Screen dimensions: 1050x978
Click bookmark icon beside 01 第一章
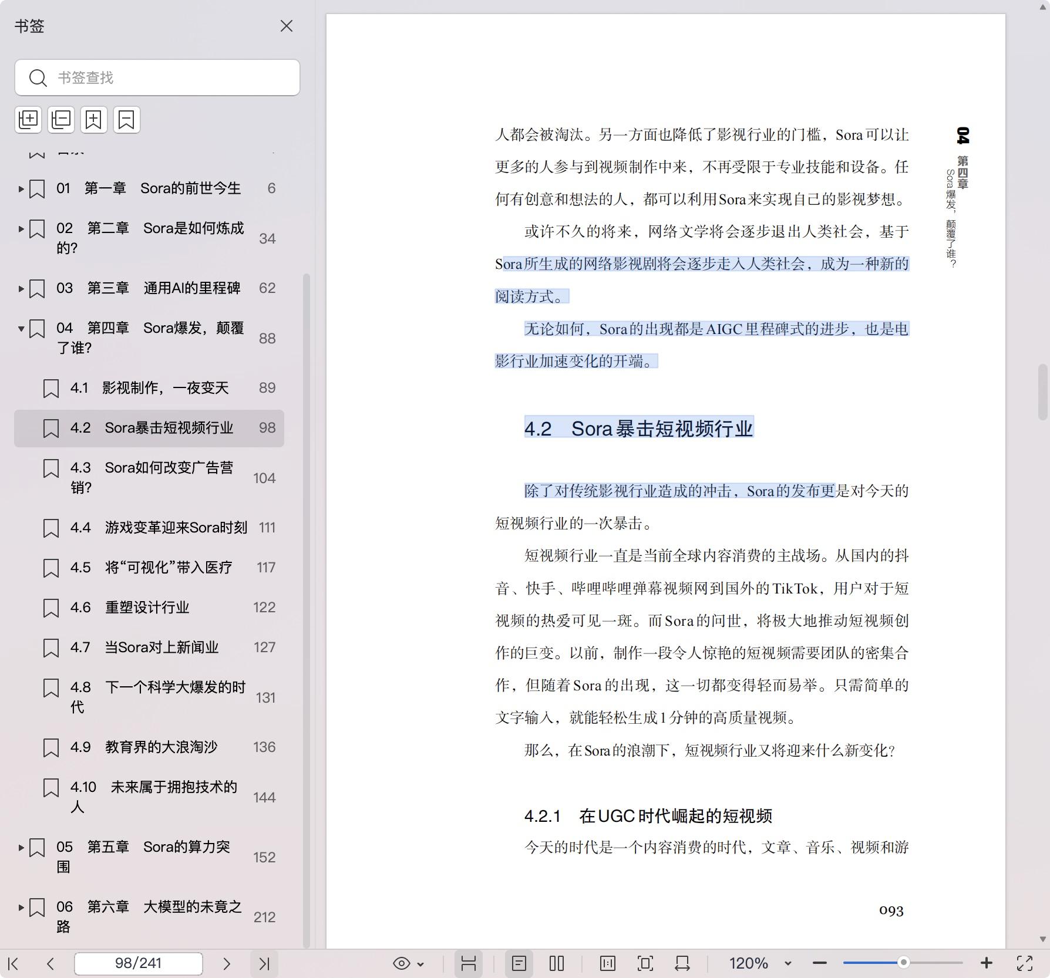pos(37,189)
